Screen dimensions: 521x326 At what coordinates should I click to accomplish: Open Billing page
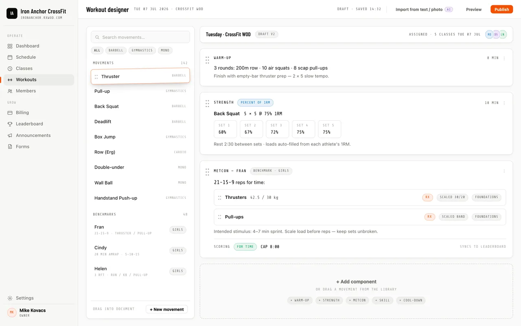(x=39, y=112)
